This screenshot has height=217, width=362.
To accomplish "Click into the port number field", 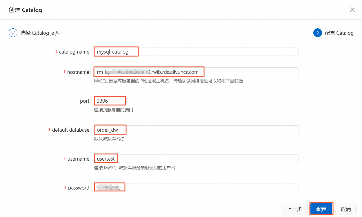I will [x=110, y=101].
